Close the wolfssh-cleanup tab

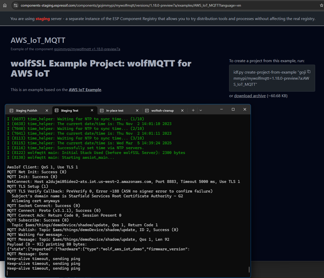tap(182, 110)
